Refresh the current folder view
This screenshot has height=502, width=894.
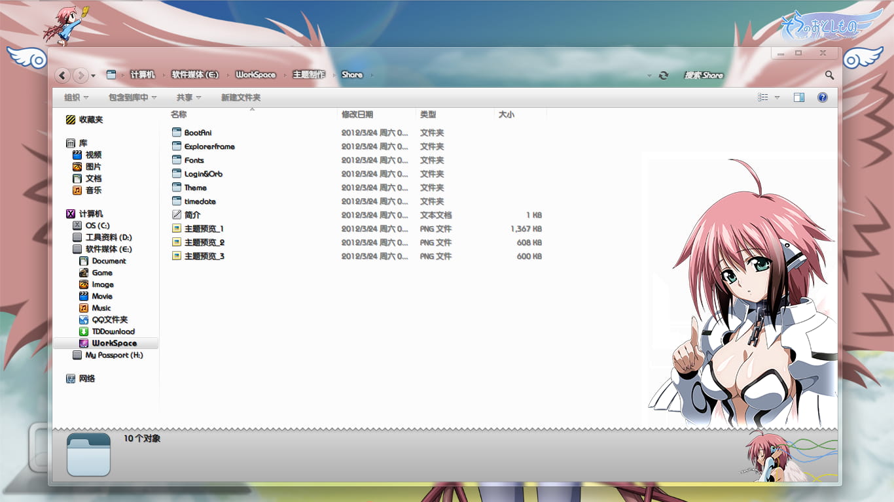663,75
